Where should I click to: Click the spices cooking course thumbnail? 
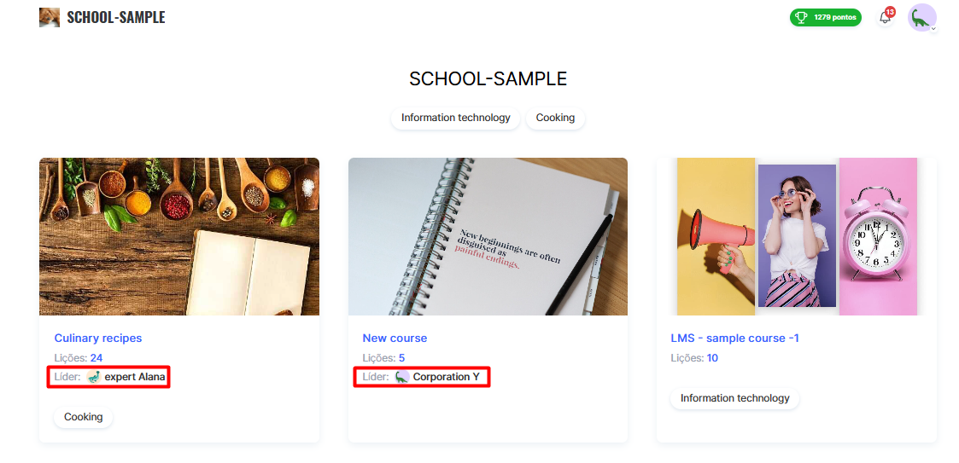(179, 236)
